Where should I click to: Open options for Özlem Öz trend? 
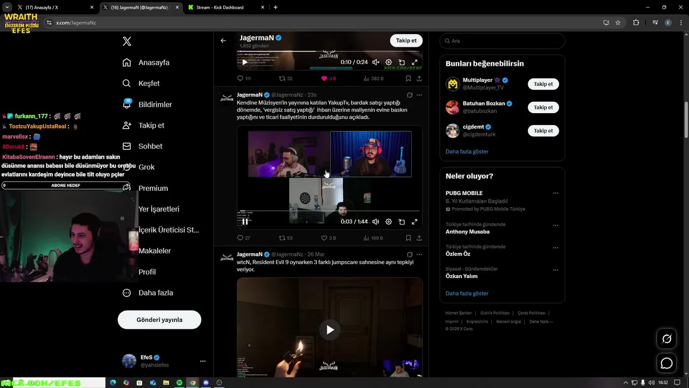556,247
